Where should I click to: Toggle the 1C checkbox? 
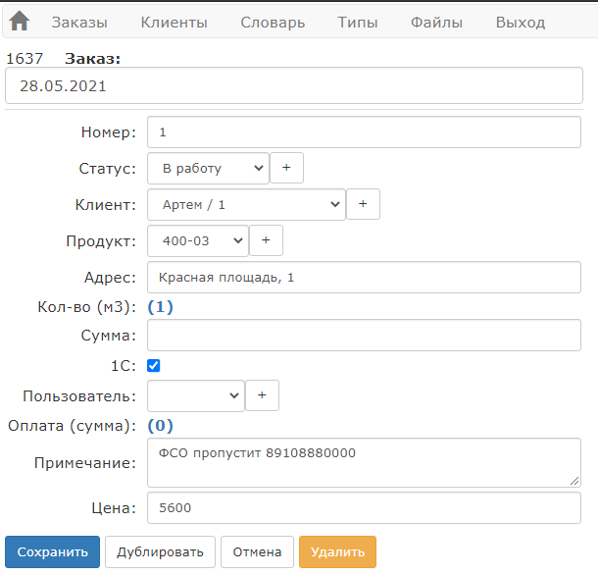[154, 365]
